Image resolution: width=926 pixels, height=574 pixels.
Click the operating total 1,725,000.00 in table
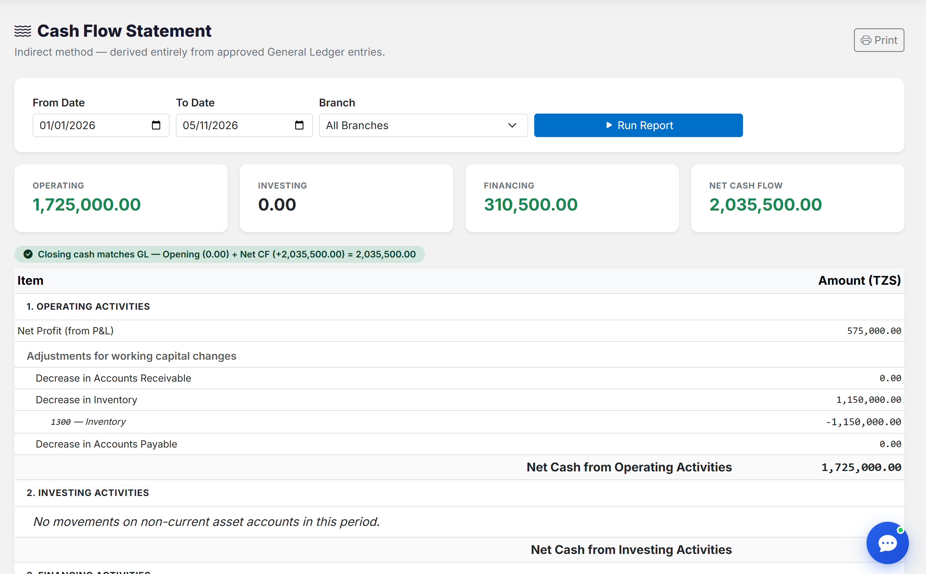(861, 467)
